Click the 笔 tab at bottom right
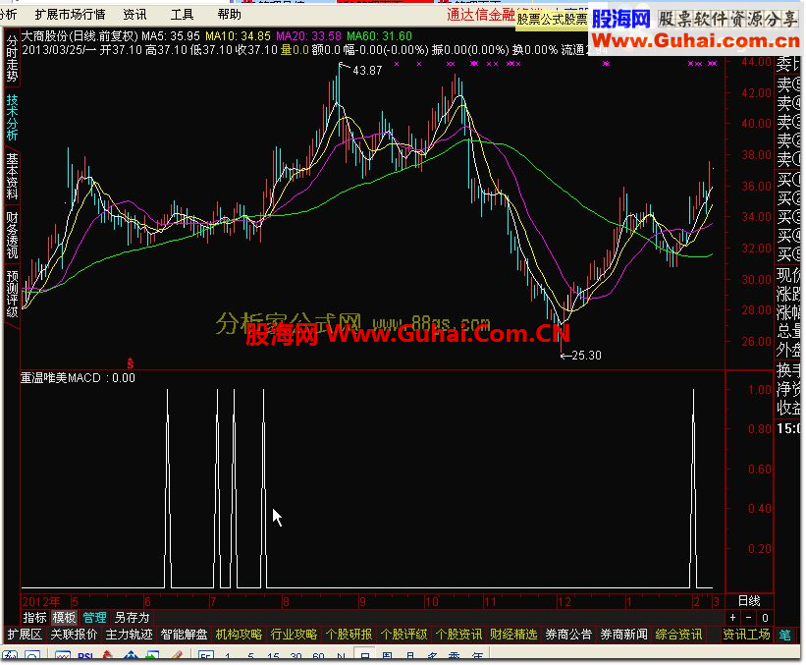Screen dimensions: 806x665 785,635
